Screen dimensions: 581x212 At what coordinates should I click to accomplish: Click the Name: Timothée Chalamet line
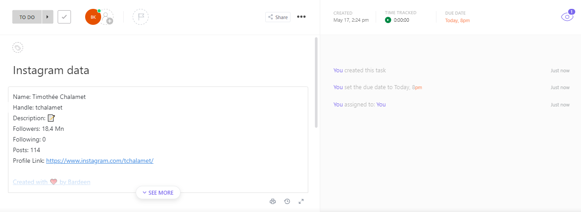click(x=49, y=97)
